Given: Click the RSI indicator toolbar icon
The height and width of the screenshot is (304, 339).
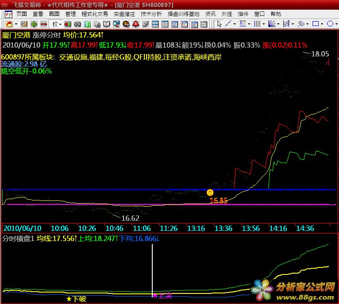Looking at the screenshot, I should 24,24.
